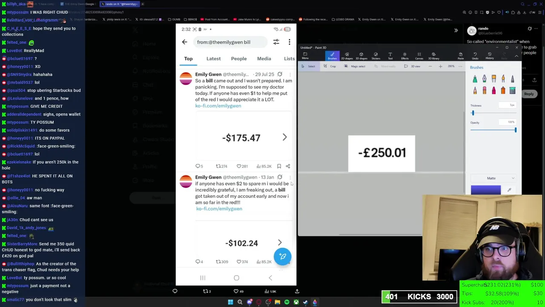Click Paste in Paint 3D toolbar

point(460,56)
